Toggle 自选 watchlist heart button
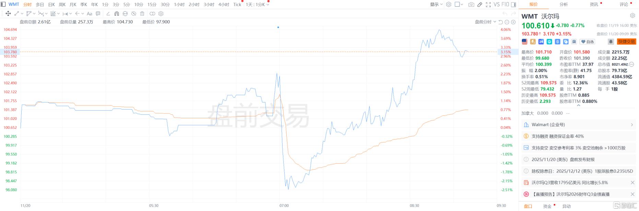 coord(587,41)
